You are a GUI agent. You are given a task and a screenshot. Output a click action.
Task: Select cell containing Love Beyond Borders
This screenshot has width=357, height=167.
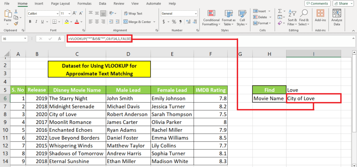77,138
